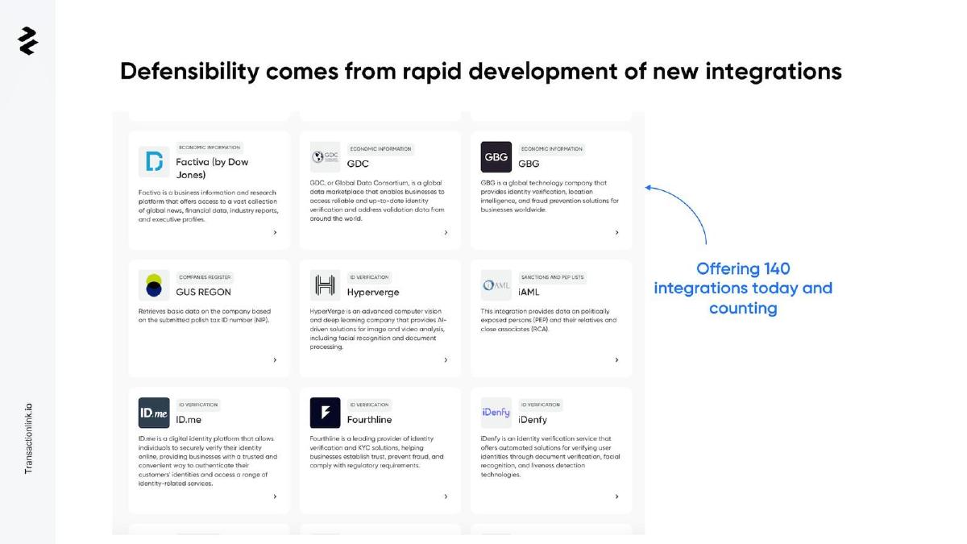The width and height of the screenshot is (967, 544).
Task: Open Fourthline card via its chevron arrow
Action: coord(446,496)
